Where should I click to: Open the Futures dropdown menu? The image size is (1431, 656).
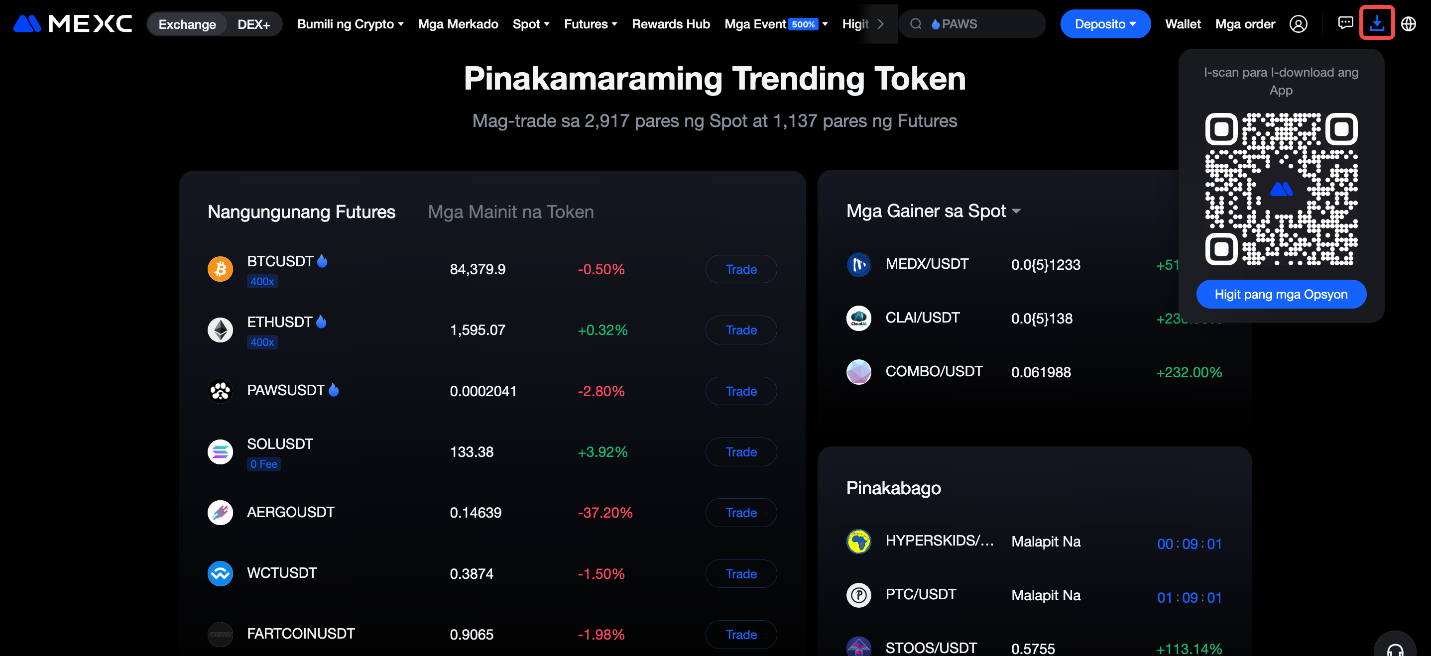(590, 24)
